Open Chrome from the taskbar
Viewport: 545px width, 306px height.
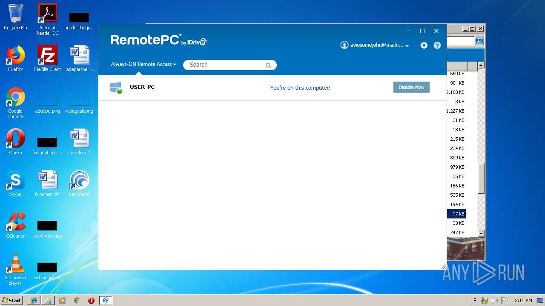tap(77, 300)
